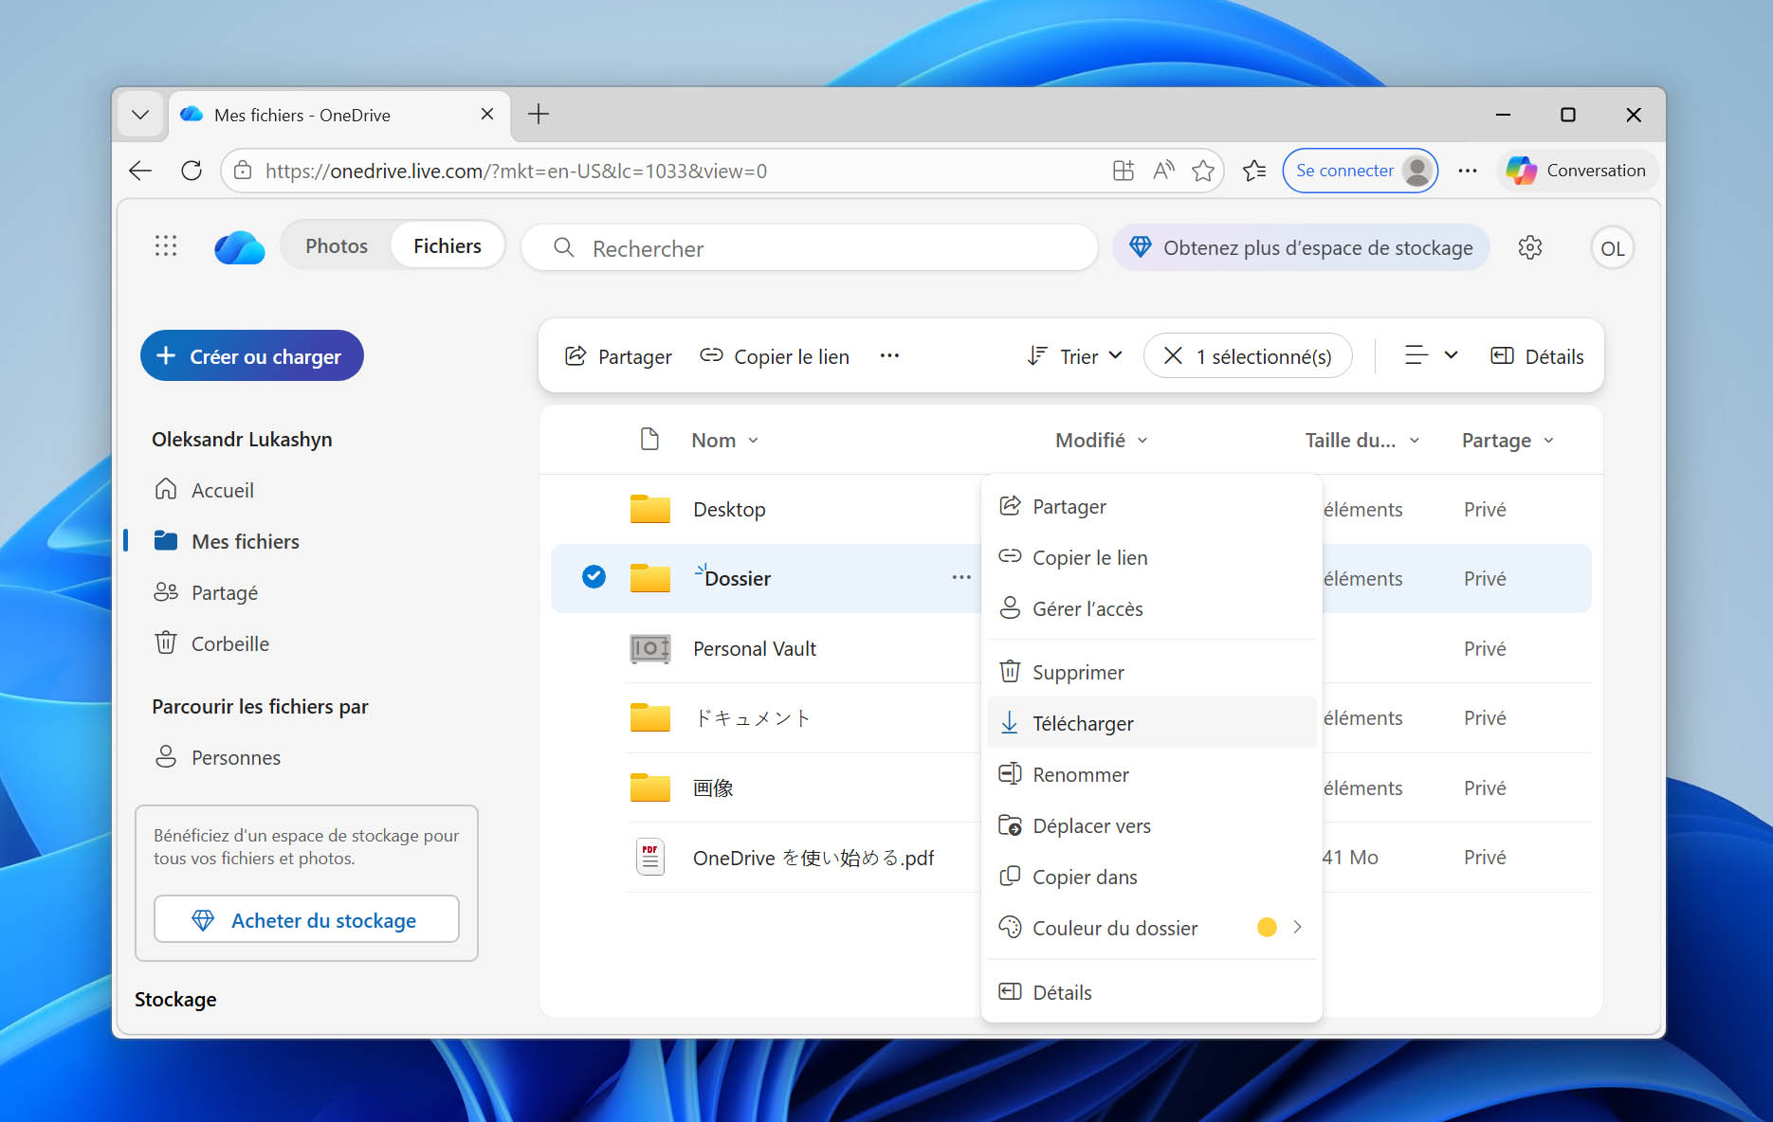This screenshot has height=1122, width=1773.
Task: Select Télécharger menu item
Action: point(1151,723)
